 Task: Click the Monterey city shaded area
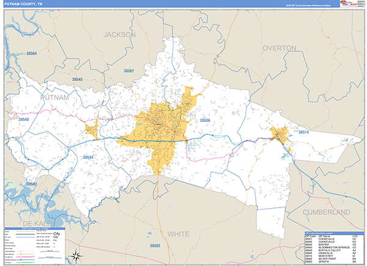280,134
